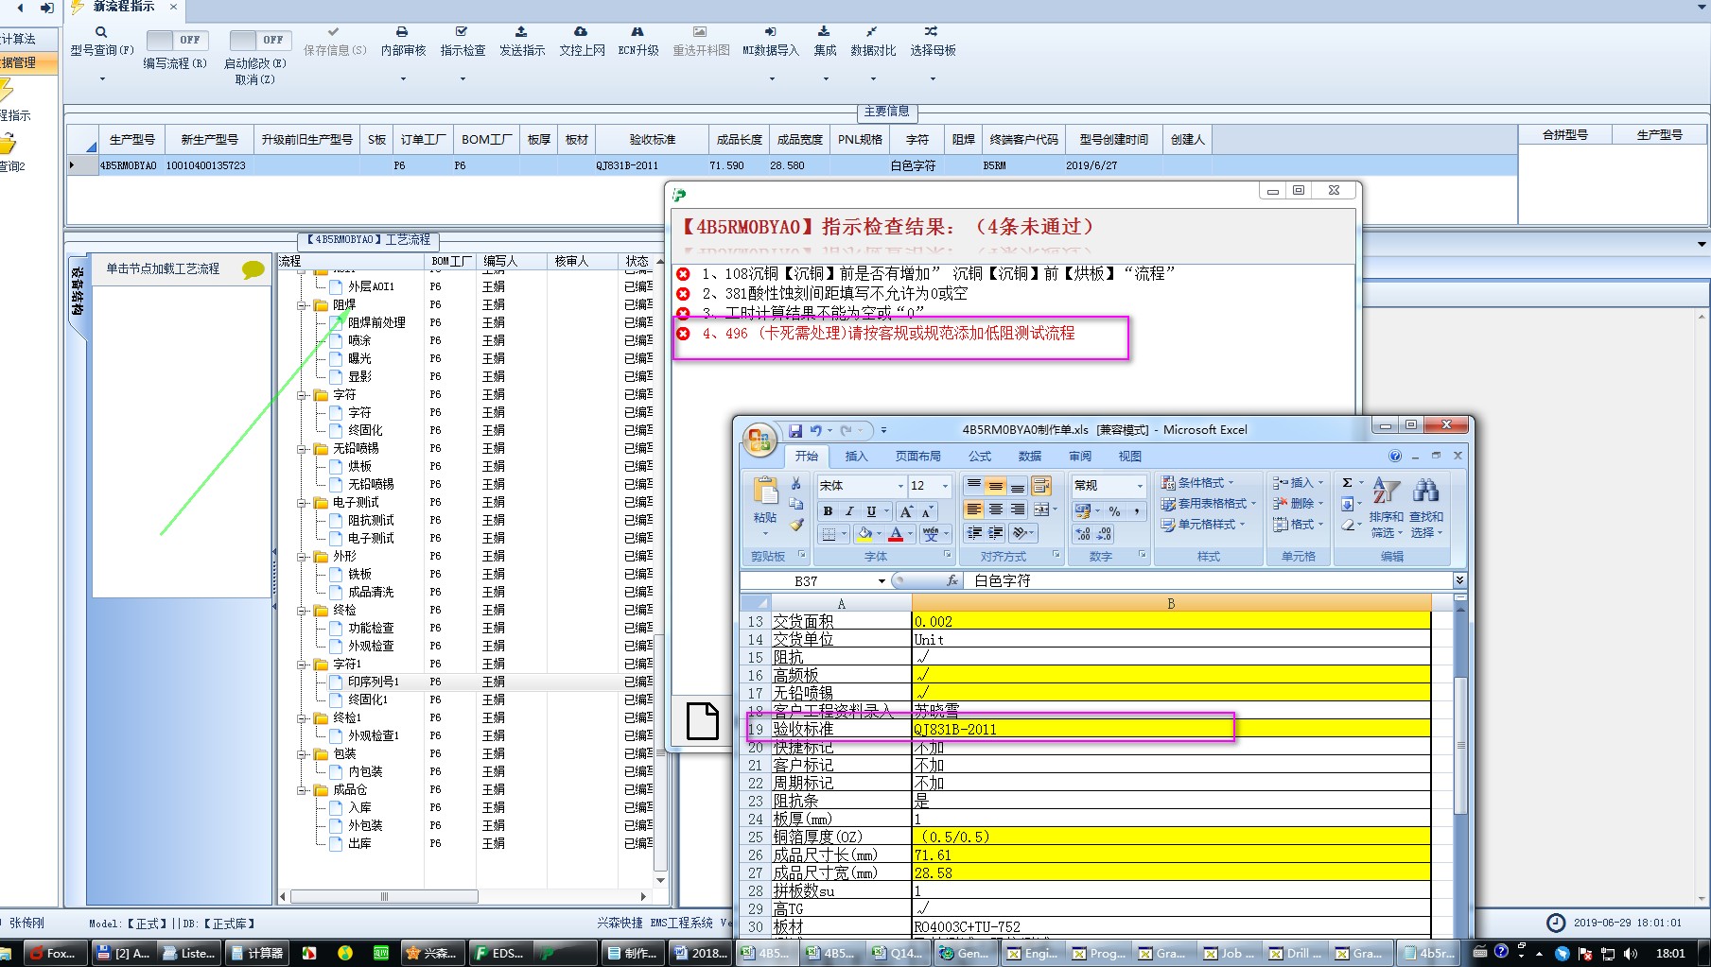Viewport: 1711px width, 967px height.
Task: Click 取消(Z) in toolbar
Action: [255, 80]
